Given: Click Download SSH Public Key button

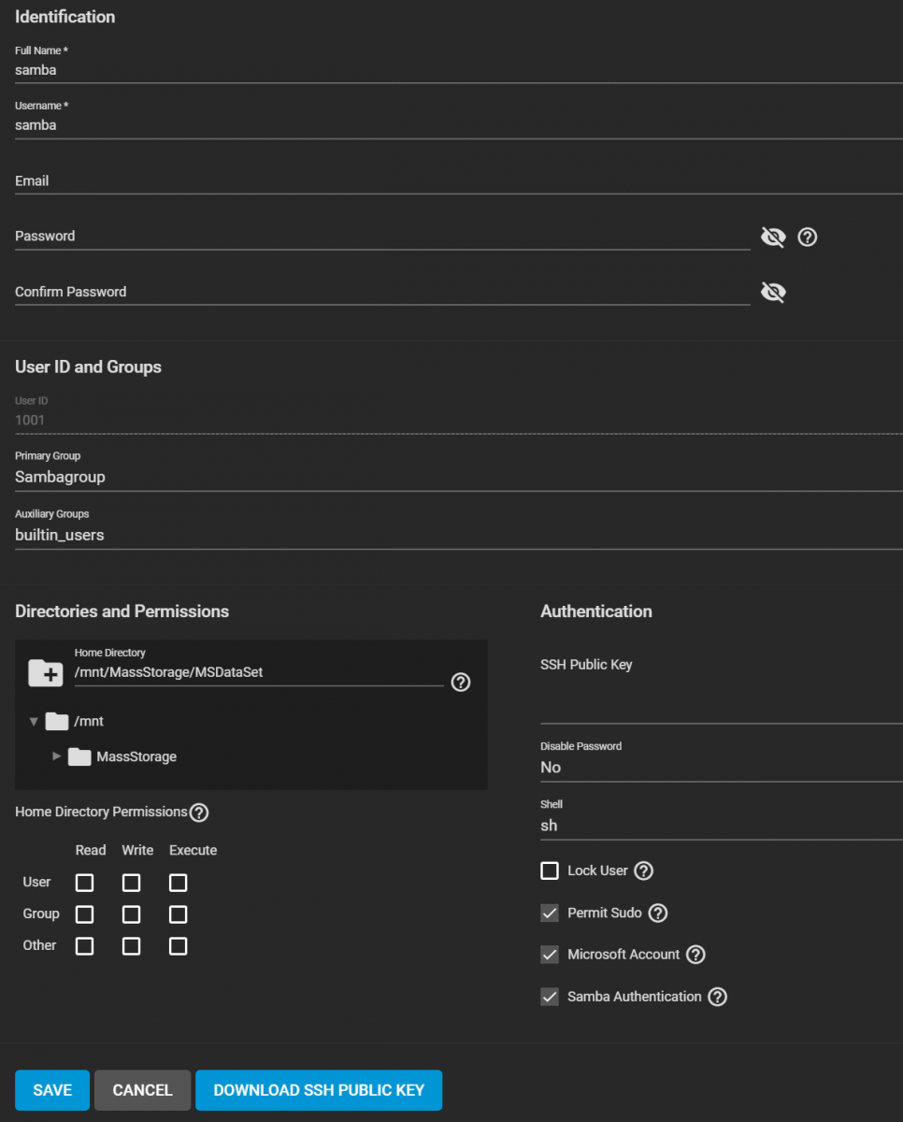Looking at the screenshot, I should pyautogui.click(x=319, y=1090).
